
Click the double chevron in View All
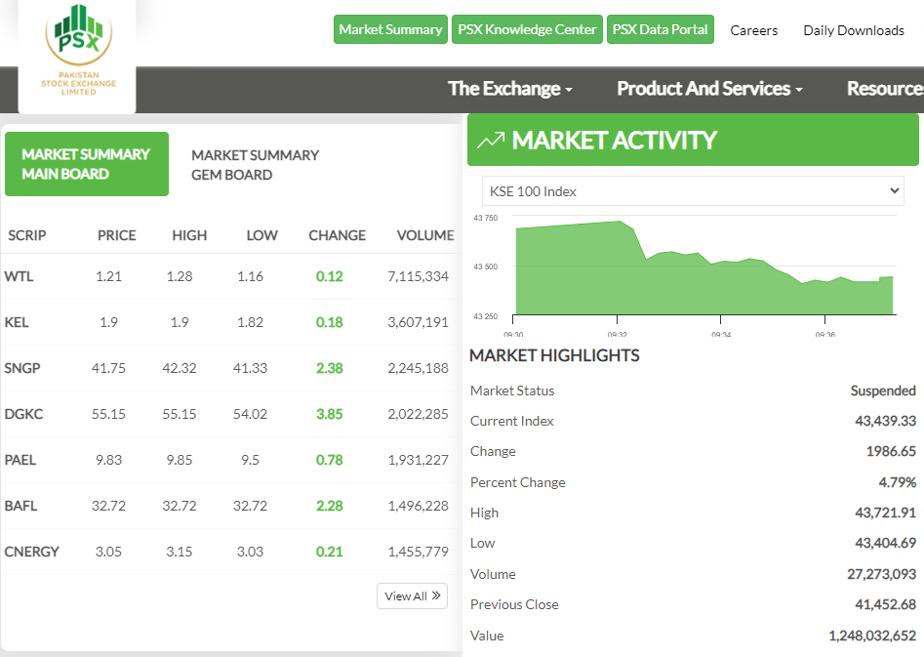[x=436, y=595]
